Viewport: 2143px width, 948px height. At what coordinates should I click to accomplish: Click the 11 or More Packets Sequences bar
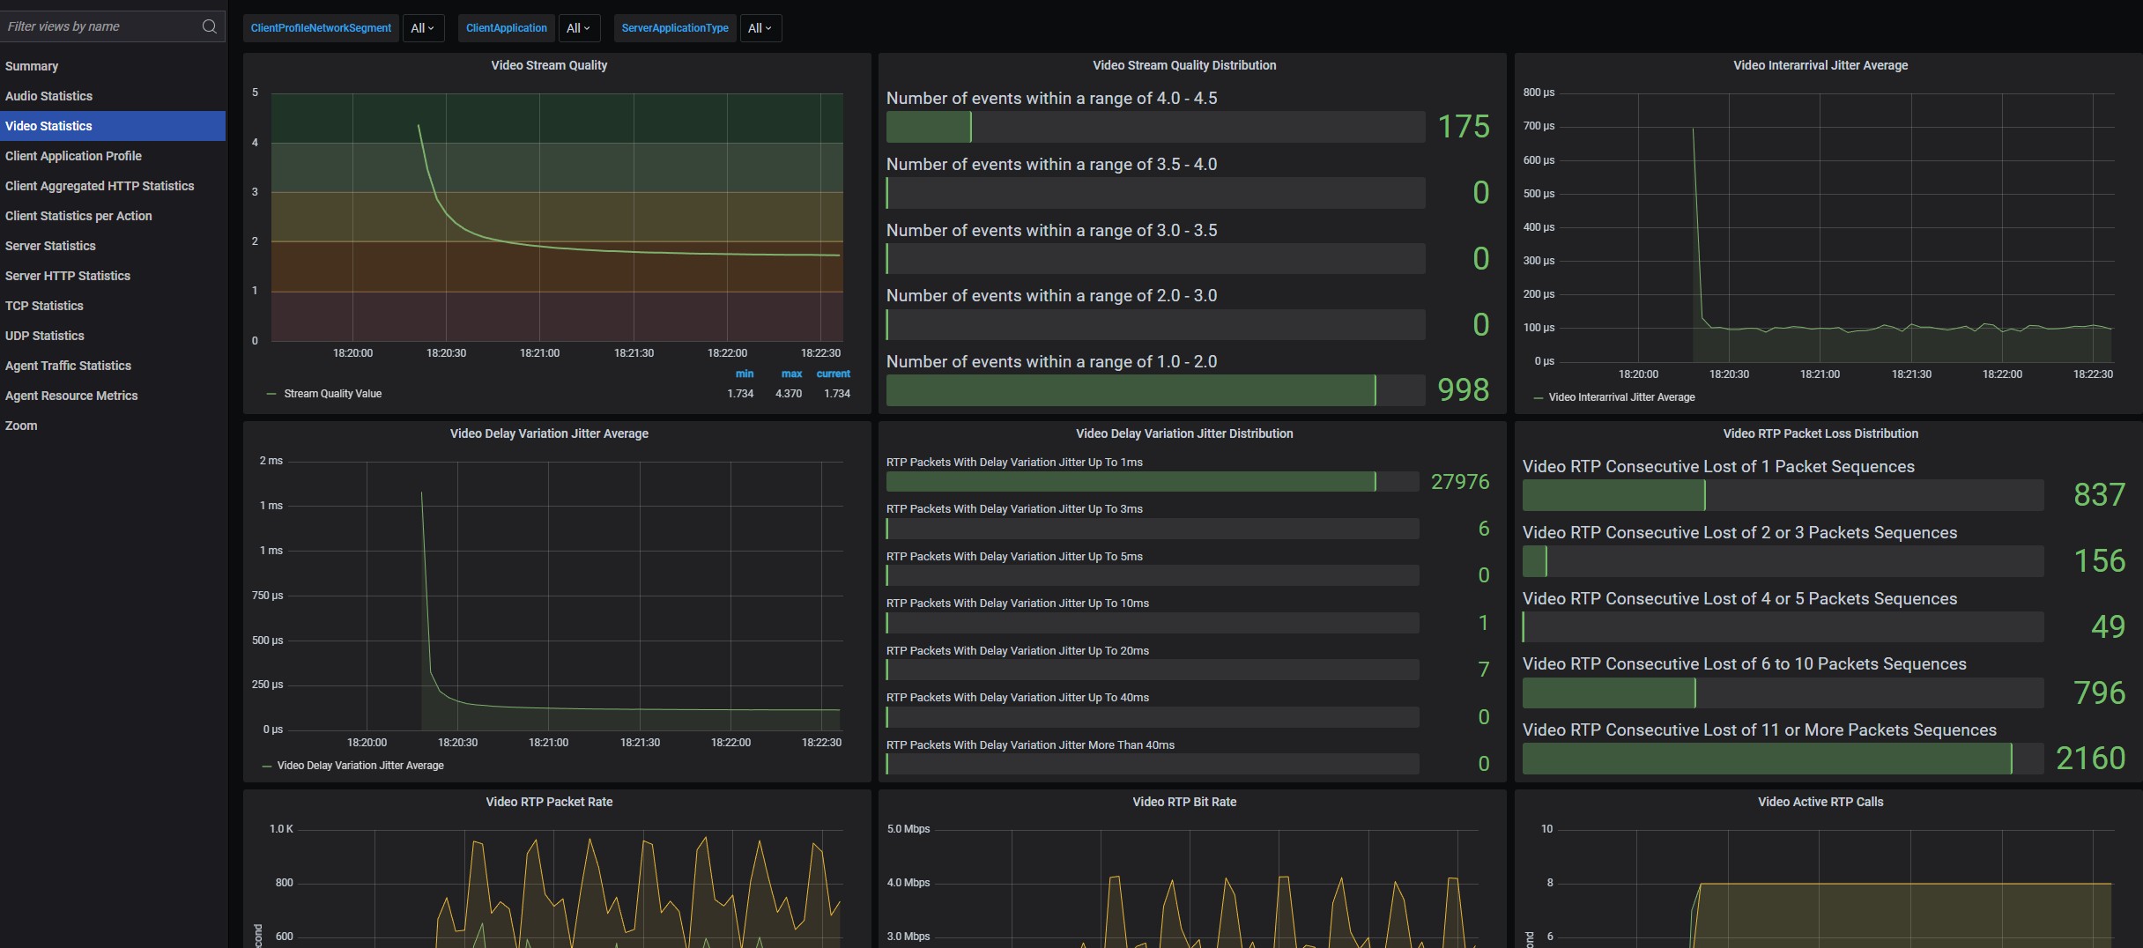(x=1782, y=759)
